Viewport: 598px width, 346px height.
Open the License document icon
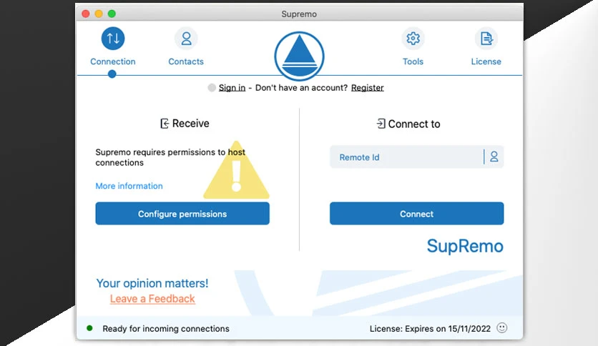coord(486,39)
